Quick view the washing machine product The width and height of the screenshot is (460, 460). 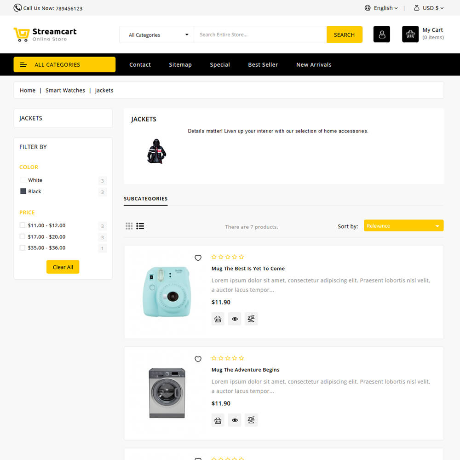coord(235,420)
